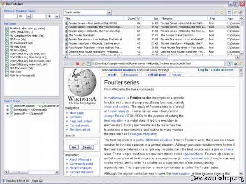The width and height of the screenshot is (246, 184).
Task: Click the search scope horizontal scrollbar thumb
Action: coord(19,172)
